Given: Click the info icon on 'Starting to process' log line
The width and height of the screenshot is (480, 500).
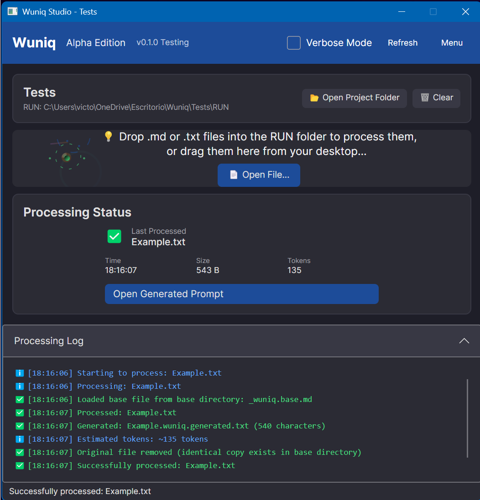Looking at the screenshot, I should pos(20,373).
